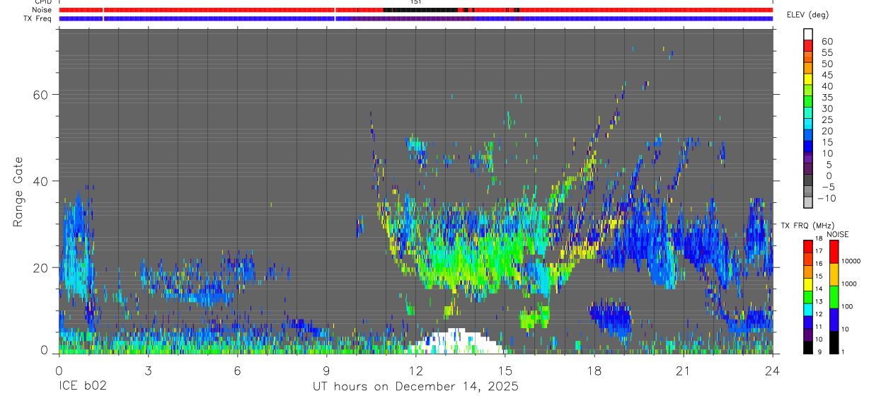Click the light gray bottom segment of ELEV color bar
869x401 pixels.
809,202
